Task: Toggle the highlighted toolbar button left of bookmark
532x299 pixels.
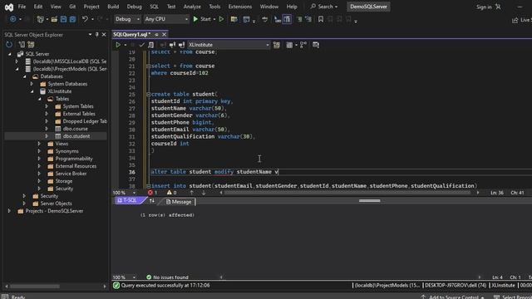Action: point(287,19)
